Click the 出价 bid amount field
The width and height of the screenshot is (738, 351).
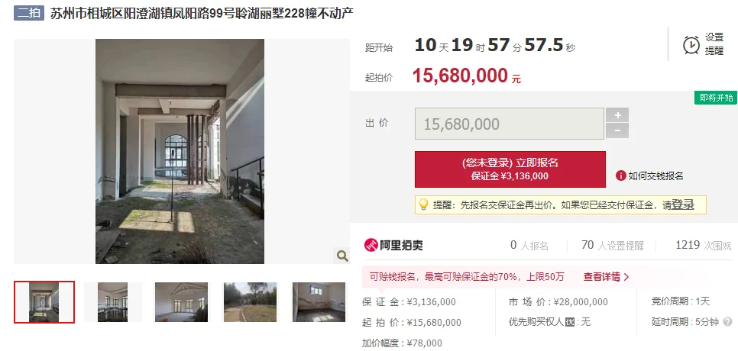pos(510,124)
